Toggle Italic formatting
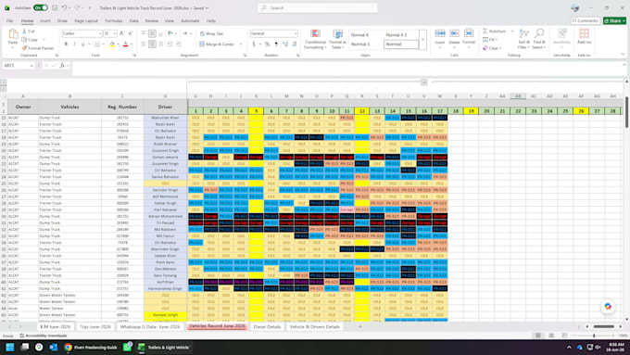Screen dimensions: 630x355 74,44
